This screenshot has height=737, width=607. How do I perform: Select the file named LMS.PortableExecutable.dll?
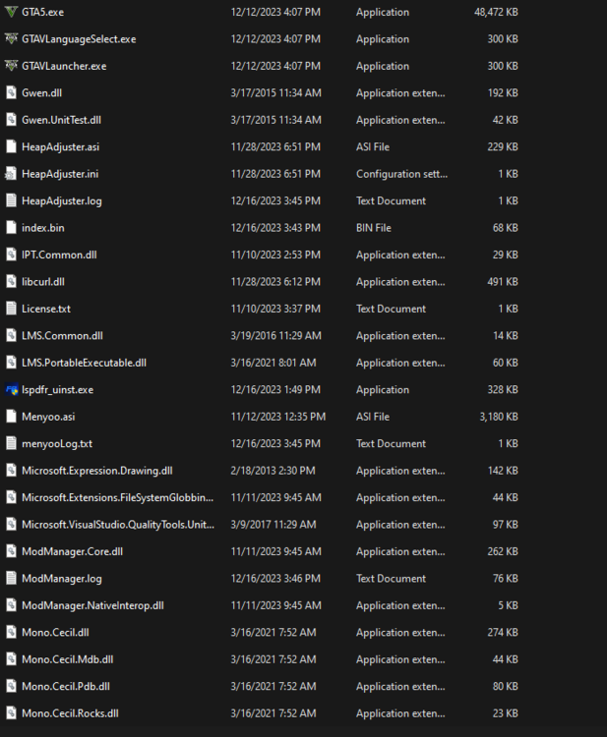(x=85, y=363)
